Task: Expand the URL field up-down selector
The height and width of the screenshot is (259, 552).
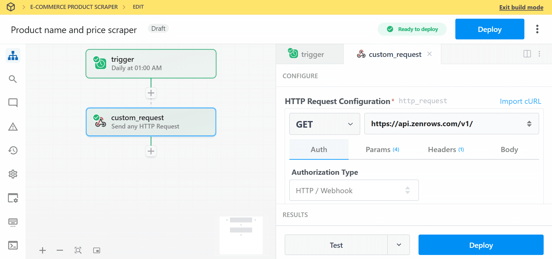Action: point(529,124)
